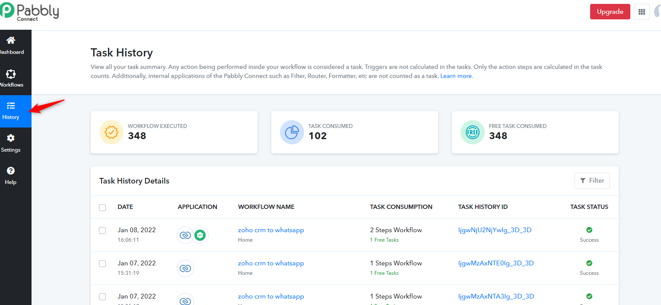Click 1 Free Tasks under 2 Steps Workflow

tap(385, 240)
